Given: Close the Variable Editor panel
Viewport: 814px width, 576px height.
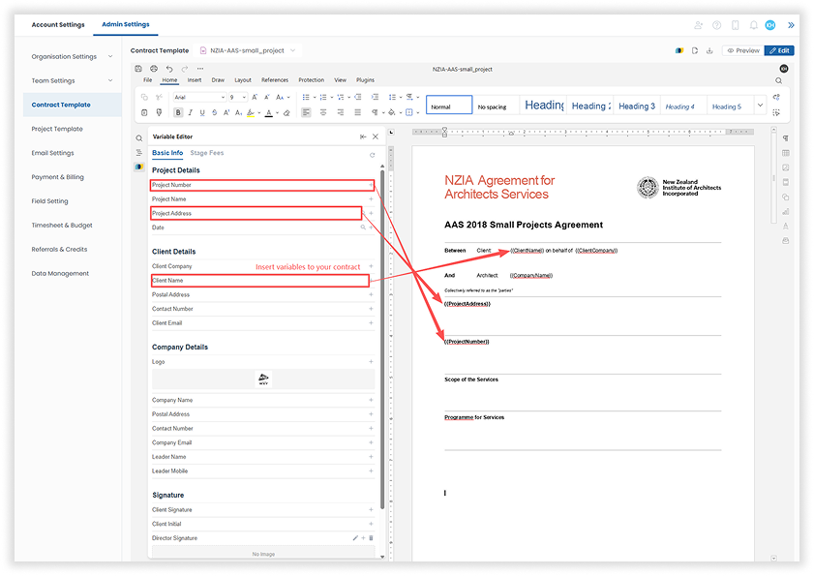Looking at the screenshot, I should (x=376, y=136).
